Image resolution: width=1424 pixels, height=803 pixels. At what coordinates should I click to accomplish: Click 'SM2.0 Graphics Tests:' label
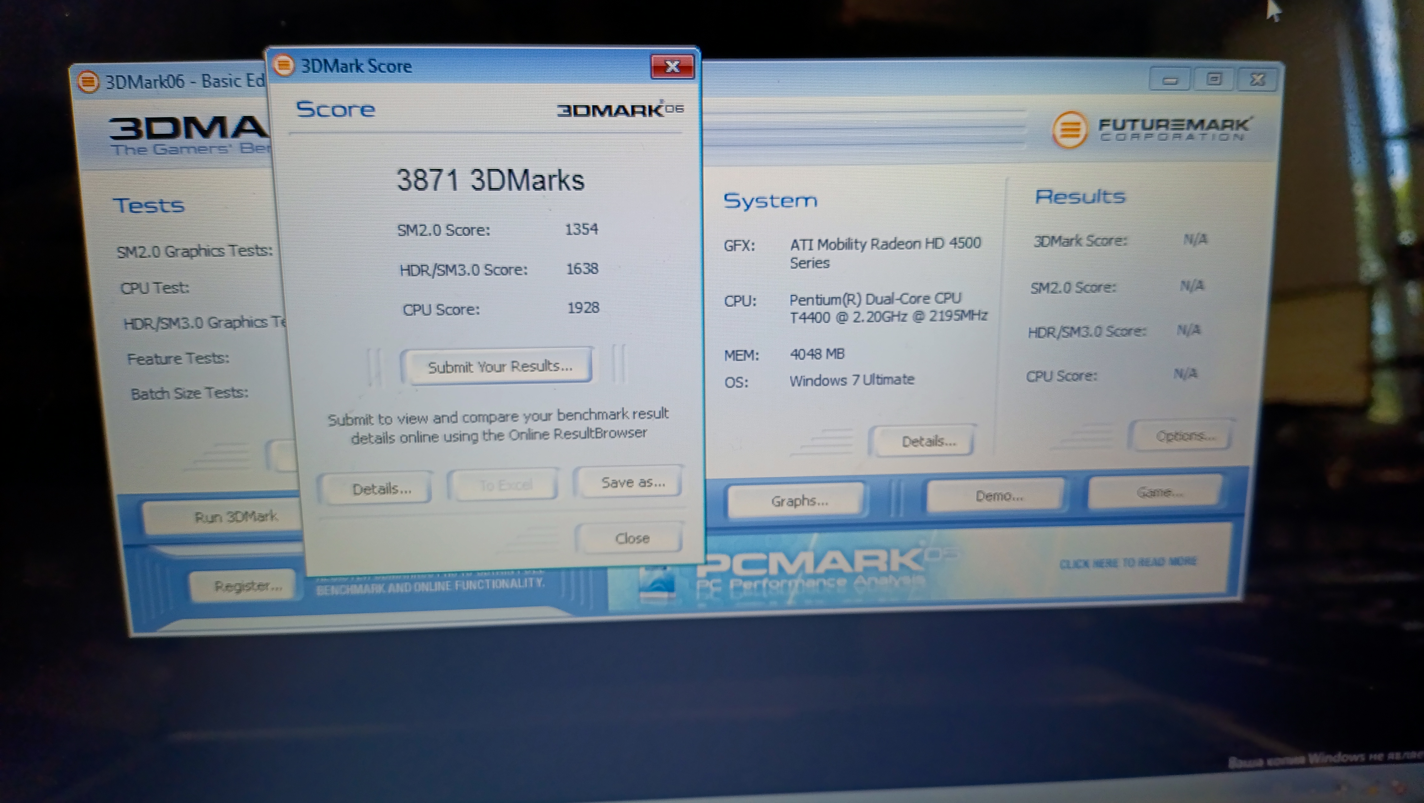[195, 251]
